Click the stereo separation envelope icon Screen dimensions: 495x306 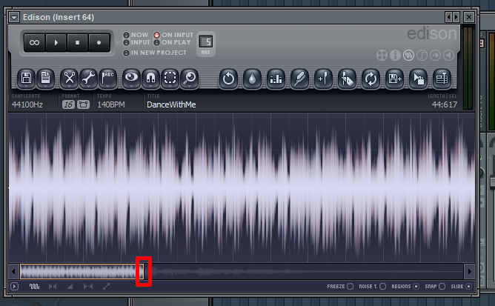click(x=53, y=287)
